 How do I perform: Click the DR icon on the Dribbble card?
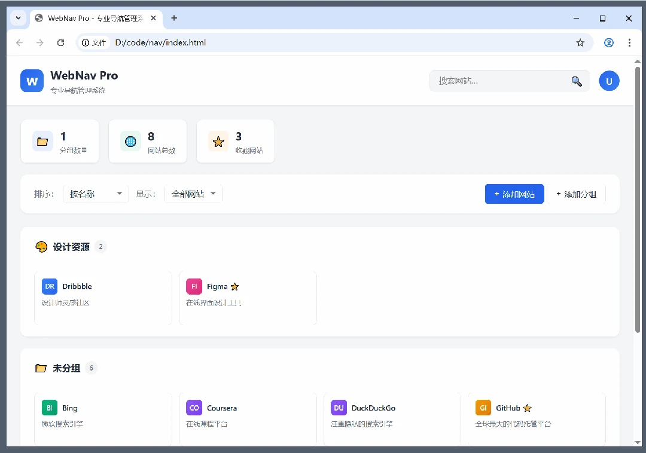click(x=50, y=286)
